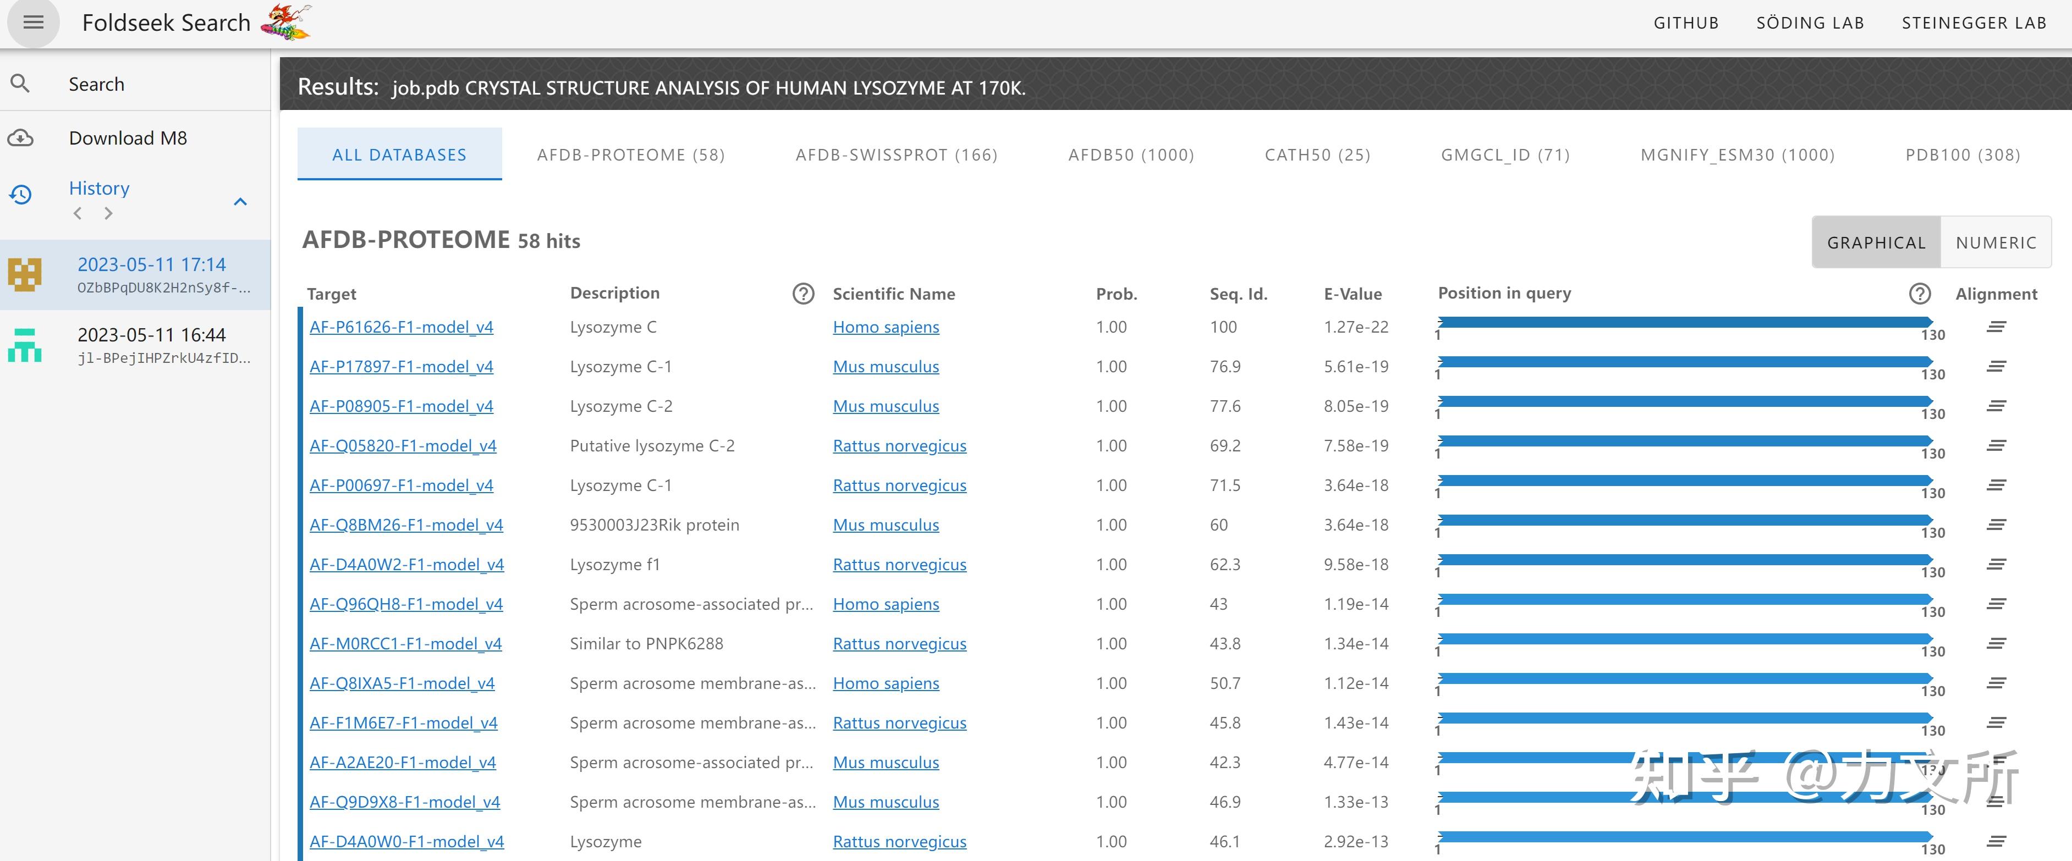Open AF-P61626-F1-model_v4 target link
The image size is (2072, 861).
click(x=402, y=327)
